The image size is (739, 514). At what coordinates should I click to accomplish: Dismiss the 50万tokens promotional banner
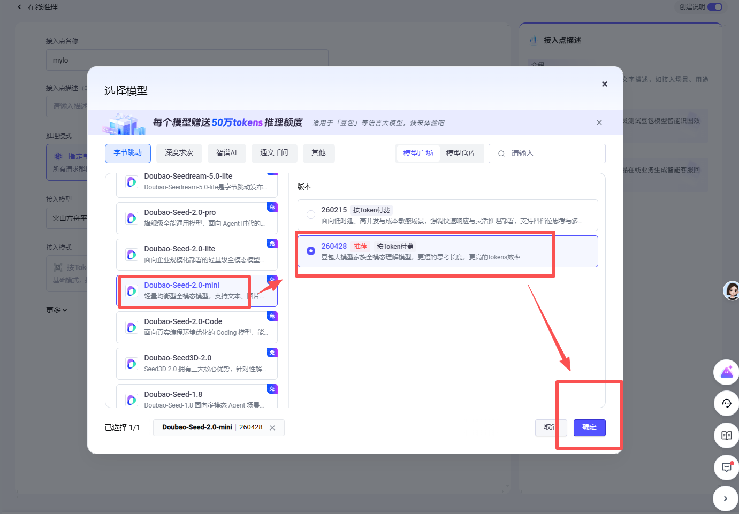[599, 122]
